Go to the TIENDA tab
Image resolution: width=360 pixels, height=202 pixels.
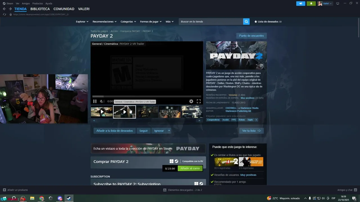pyautogui.click(x=21, y=9)
